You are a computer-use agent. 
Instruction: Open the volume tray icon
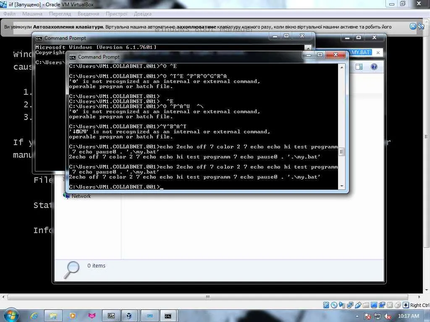click(388, 316)
